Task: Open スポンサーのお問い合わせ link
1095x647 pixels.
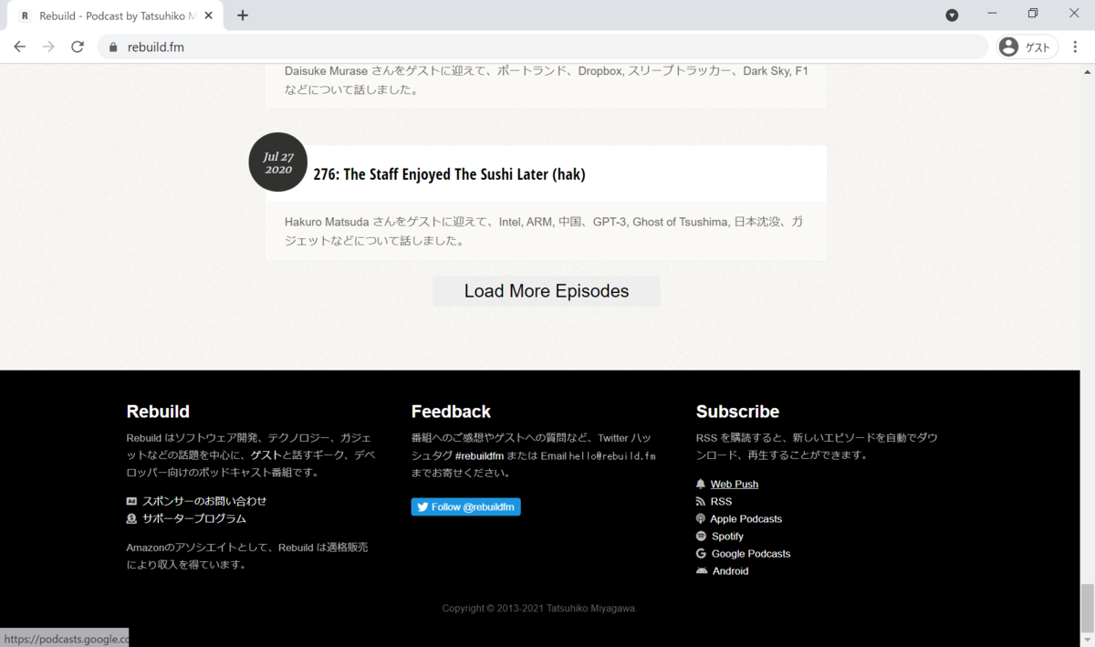Action: [x=204, y=501]
